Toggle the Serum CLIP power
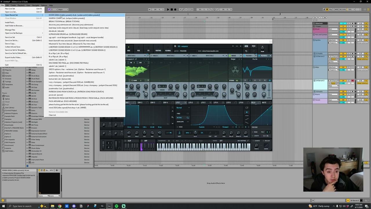The height and width of the screenshot is (209, 371). pyautogui.click(x=126, y=141)
